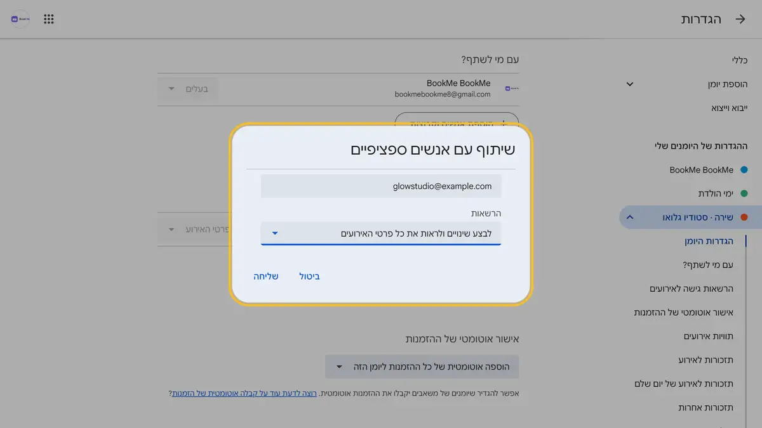The height and width of the screenshot is (428, 762).
Task: Select תזכורות לאירוע של יום שלם
Action: click(x=684, y=384)
